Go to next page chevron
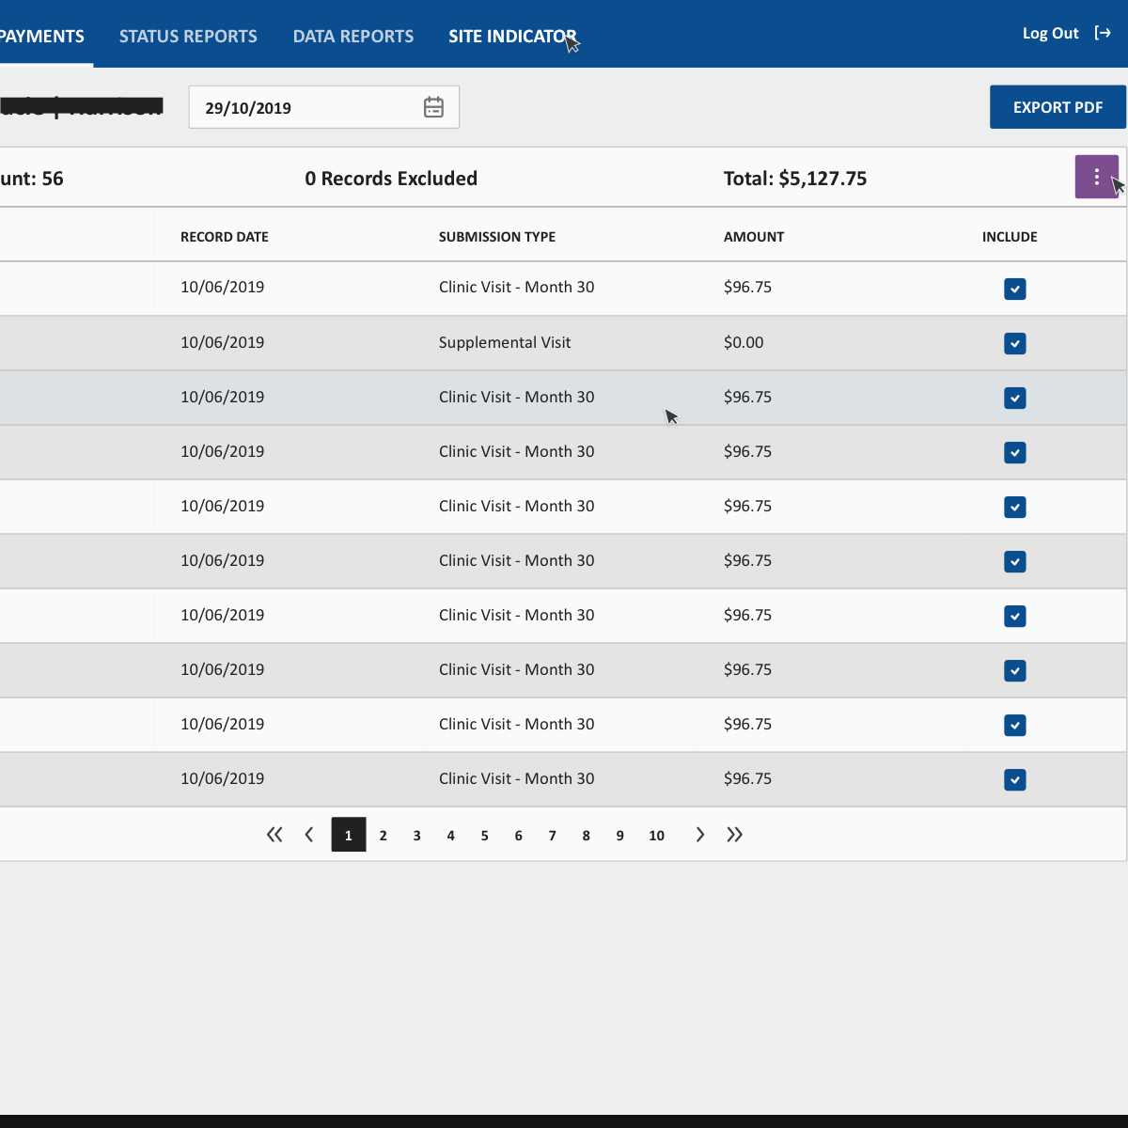The image size is (1128, 1128). pyautogui.click(x=699, y=835)
